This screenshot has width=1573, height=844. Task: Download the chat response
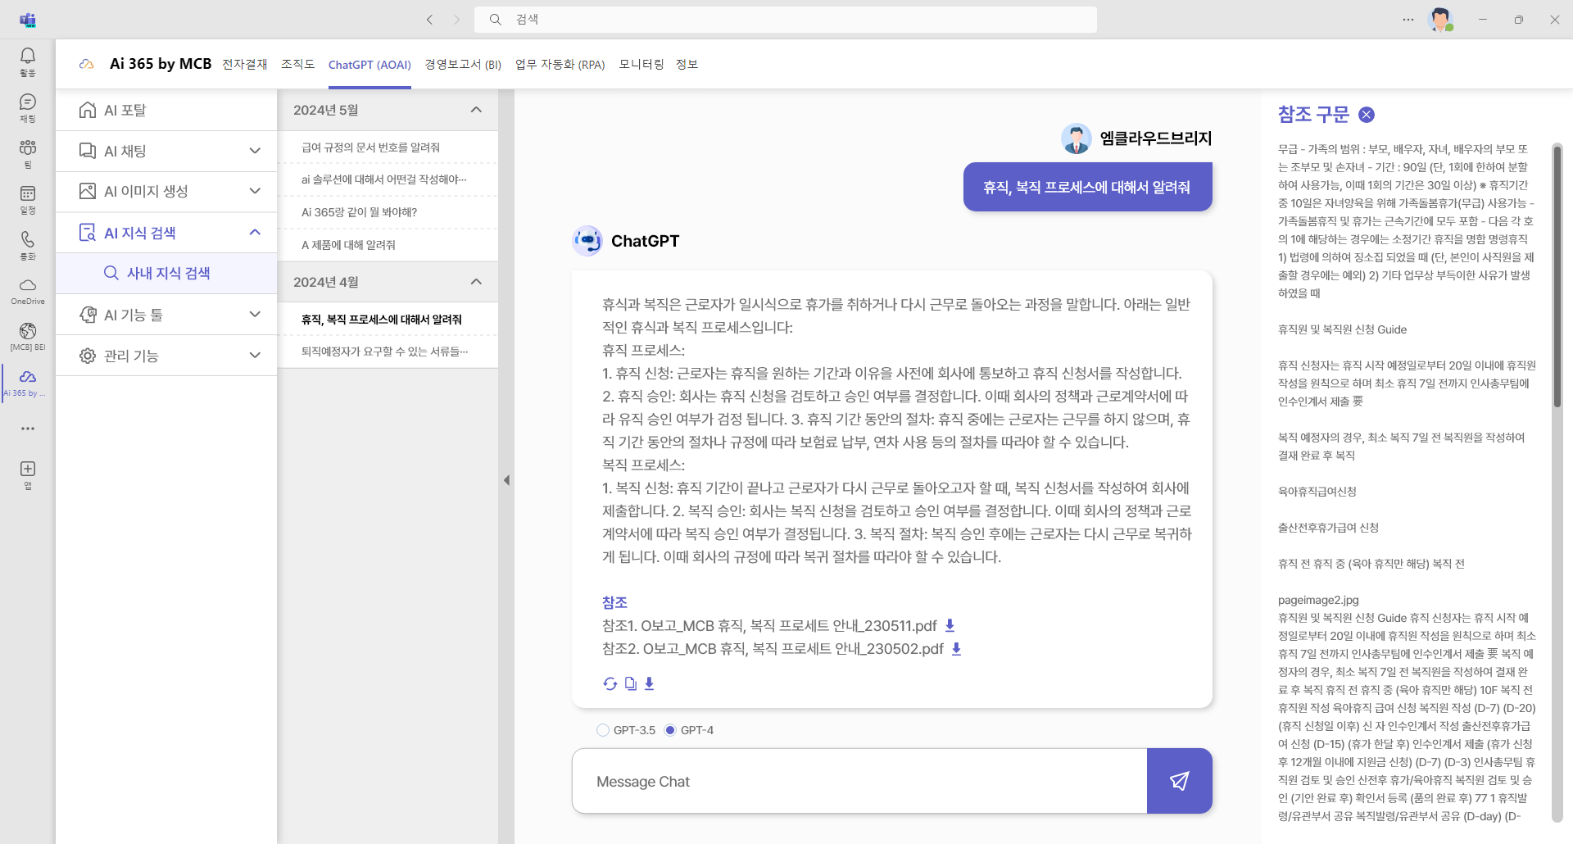[649, 683]
